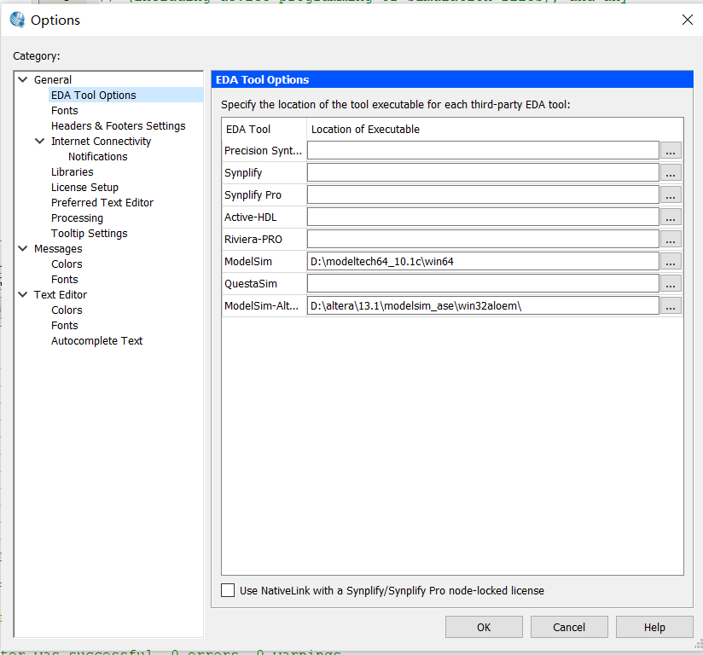
Task: Select the Messages category
Action: click(x=58, y=248)
